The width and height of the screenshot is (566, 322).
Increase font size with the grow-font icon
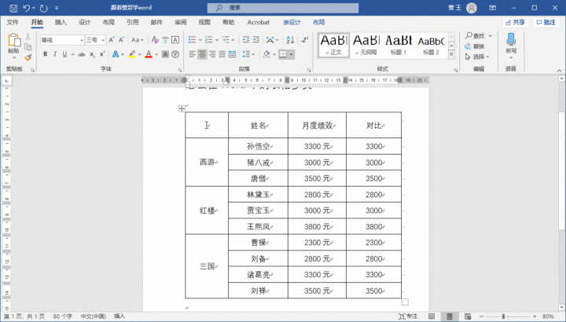point(112,40)
